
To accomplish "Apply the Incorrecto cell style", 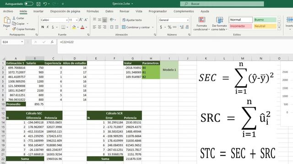I will [241, 26].
